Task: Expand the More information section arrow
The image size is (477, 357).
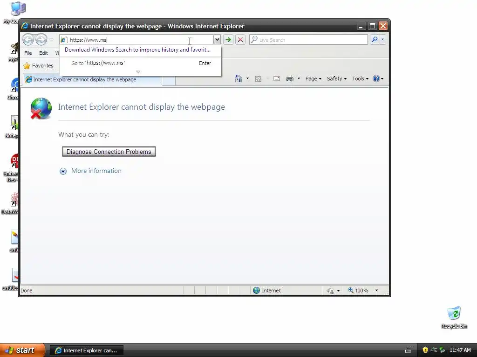Action: [63, 171]
